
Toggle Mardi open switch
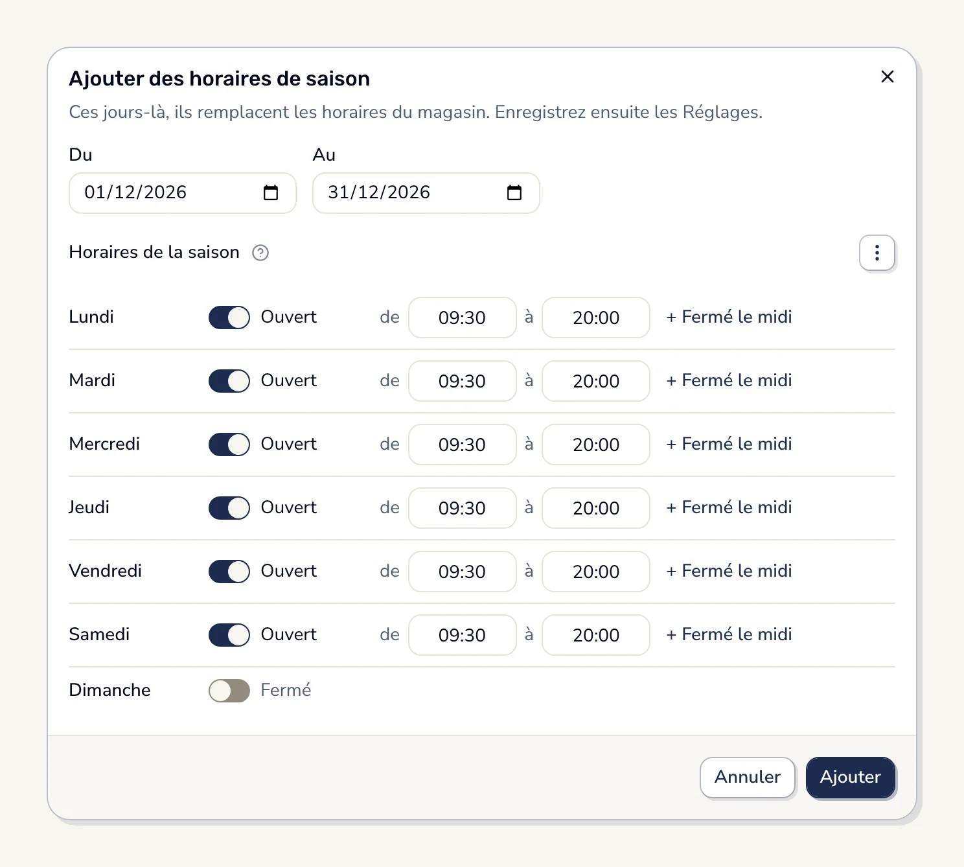[229, 381]
